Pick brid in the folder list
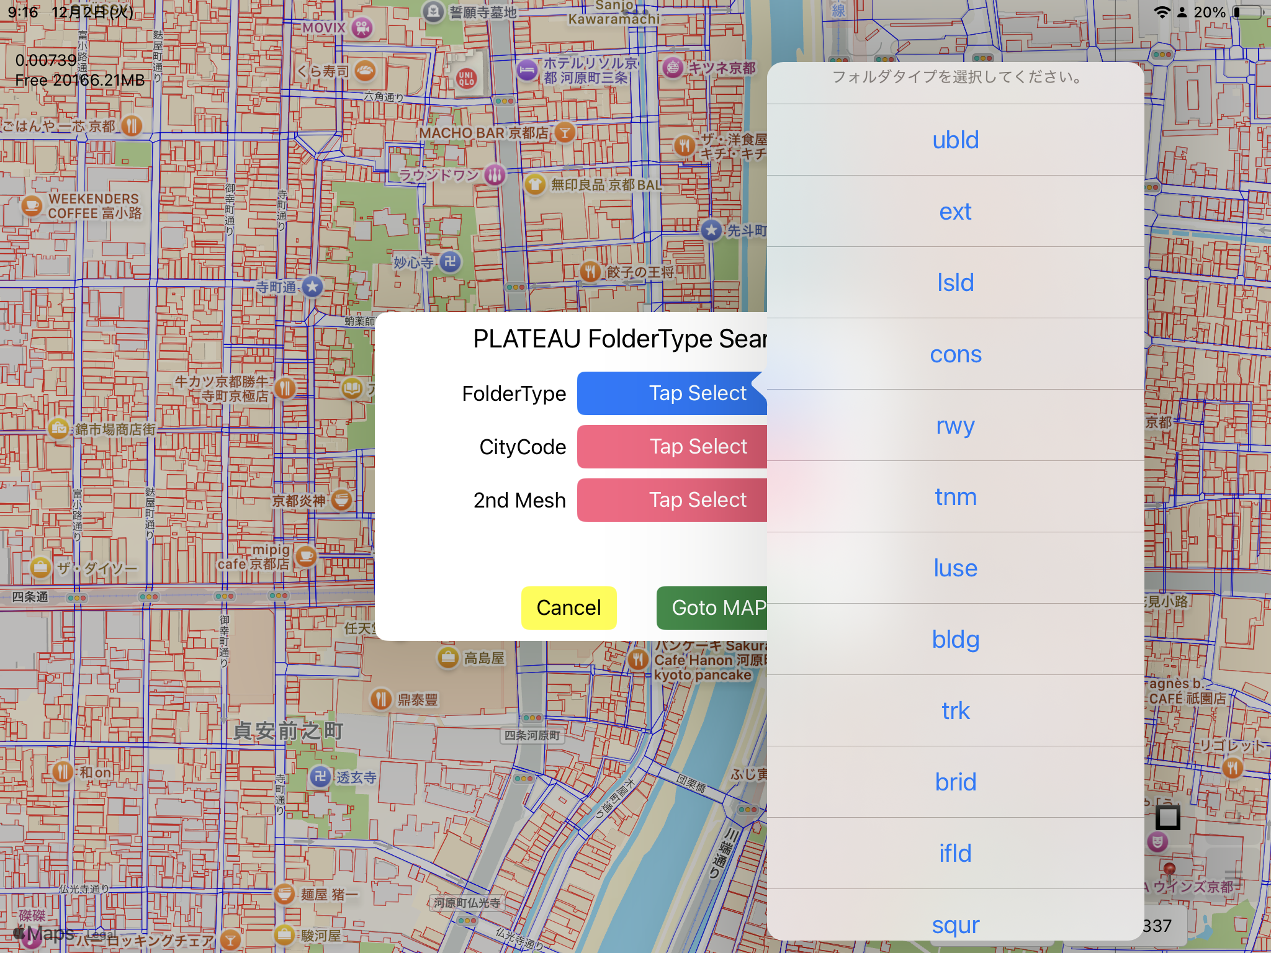Image resolution: width=1271 pixels, height=953 pixels. (955, 782)
